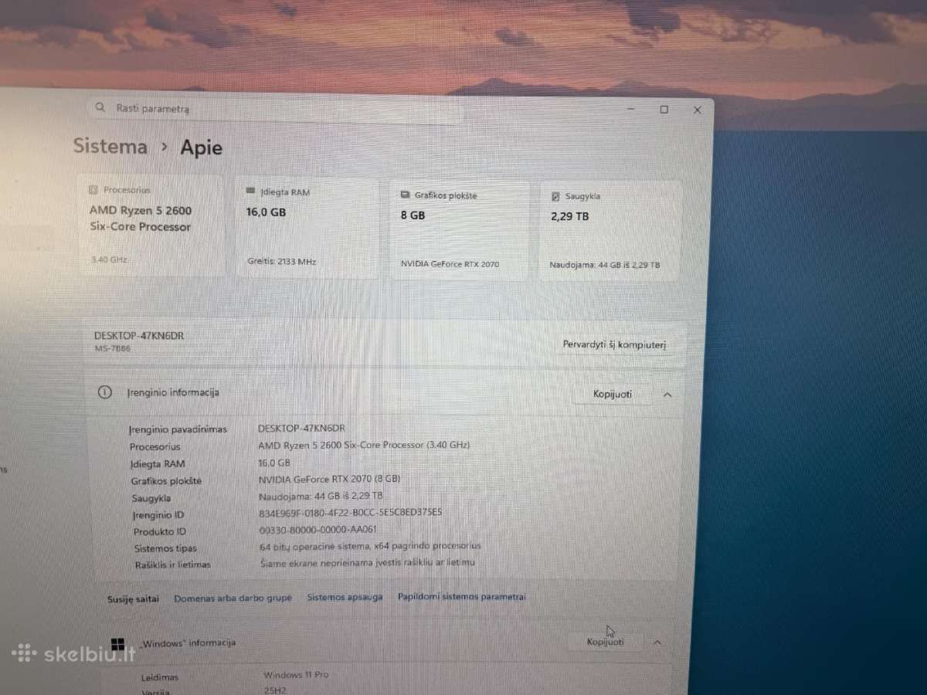The width and height of the screenshot is (927, 695).
Task: Collapse the „Windows" informacija section
Action: coord(657,642)
